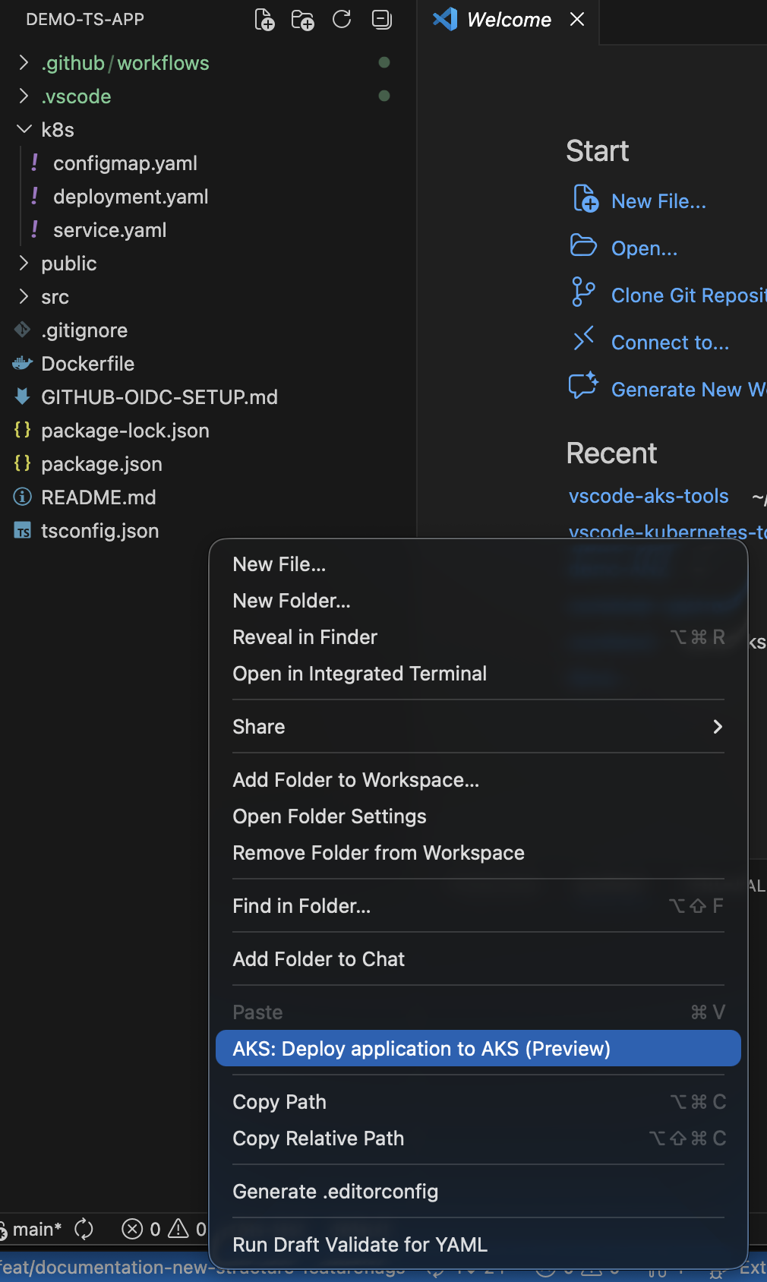Screen dimensions: 767x1282
Task: Switch to the Welcome tab
Action: (x=509, y=20)
